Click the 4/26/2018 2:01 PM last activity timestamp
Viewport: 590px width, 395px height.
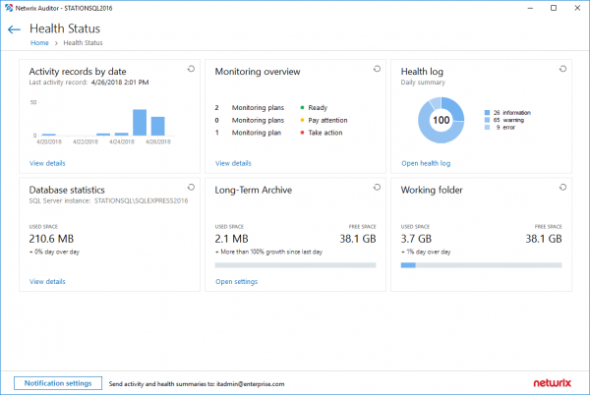point(120,83)
